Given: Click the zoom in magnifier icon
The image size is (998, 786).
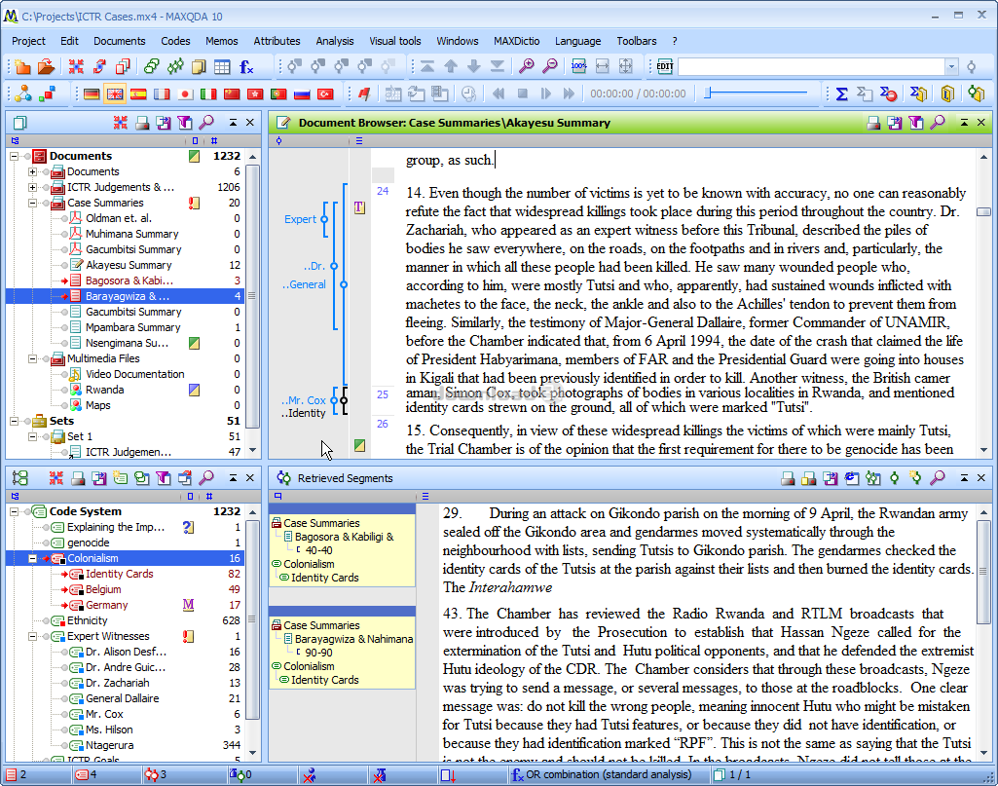Looking at the screenshot, I should click(x=527, y=66).
